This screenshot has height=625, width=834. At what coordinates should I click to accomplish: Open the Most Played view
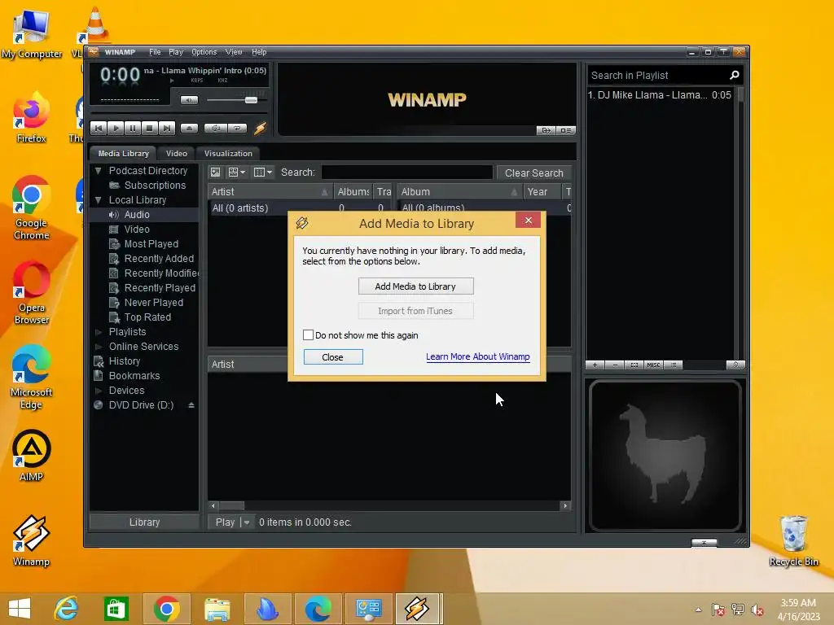151,244
